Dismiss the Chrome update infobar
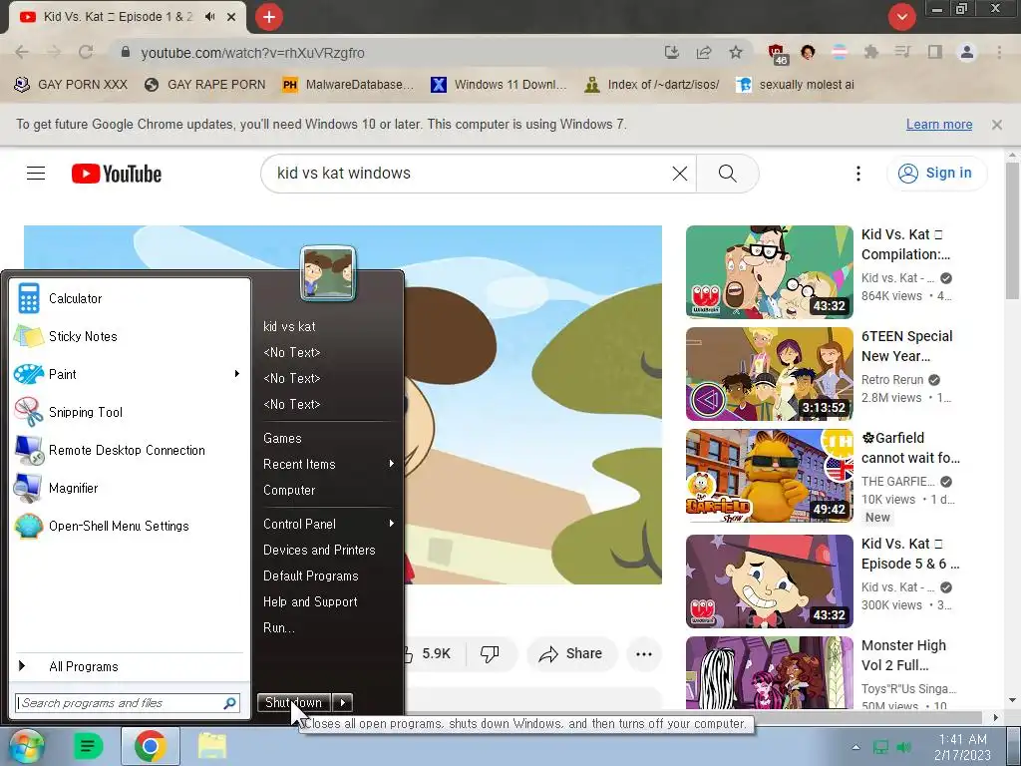Screen dimensions: 1021x766 pos(996,125)
